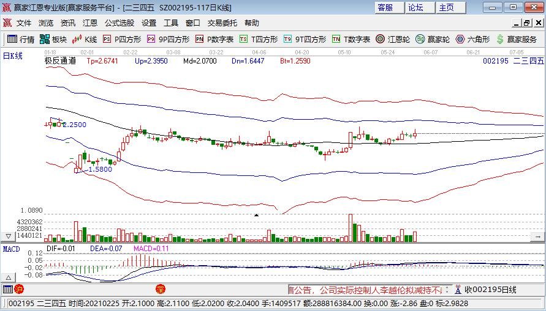Click the 2.2500 price label
The width and height of the screenshot is (546, 311).
pos(74,125)
